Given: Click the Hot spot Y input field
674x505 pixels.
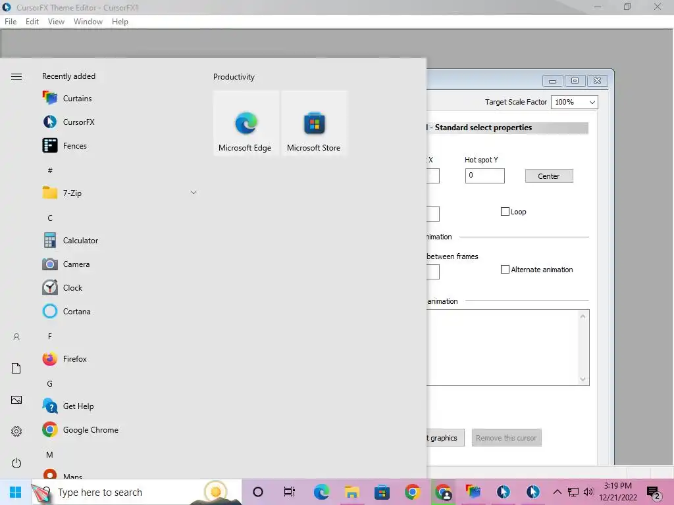Looking at the screenshot, I should (485, 176).
